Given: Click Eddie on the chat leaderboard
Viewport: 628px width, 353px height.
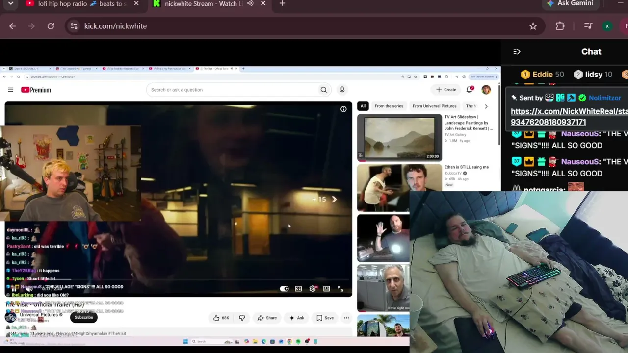Looking at the screenshot, I should point(542,75).
